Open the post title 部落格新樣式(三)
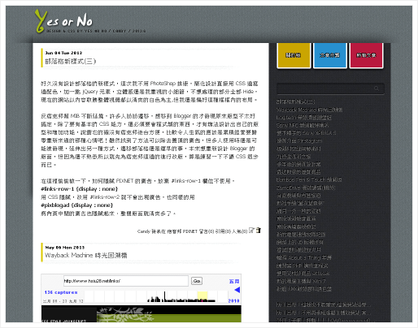 (x=71, y=61)
